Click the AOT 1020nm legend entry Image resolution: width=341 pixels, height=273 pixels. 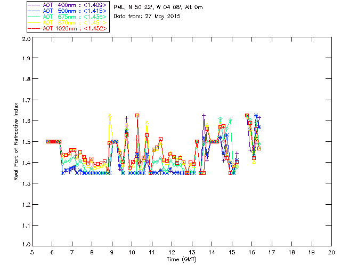[x=68, y=28]
